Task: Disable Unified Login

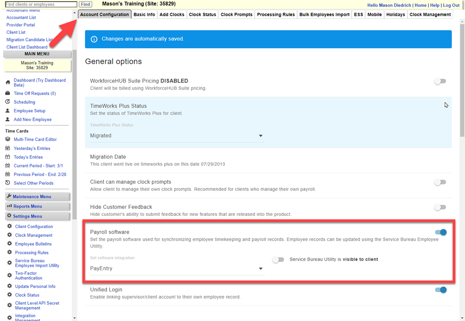Action: (440, 290)
